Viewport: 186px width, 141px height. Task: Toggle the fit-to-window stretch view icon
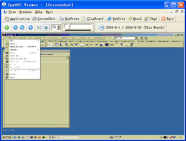click(x=46, y=27)
